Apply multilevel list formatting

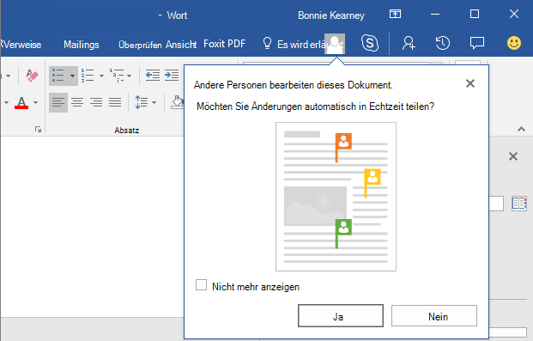pyautogui.click(x=117, y=76)
